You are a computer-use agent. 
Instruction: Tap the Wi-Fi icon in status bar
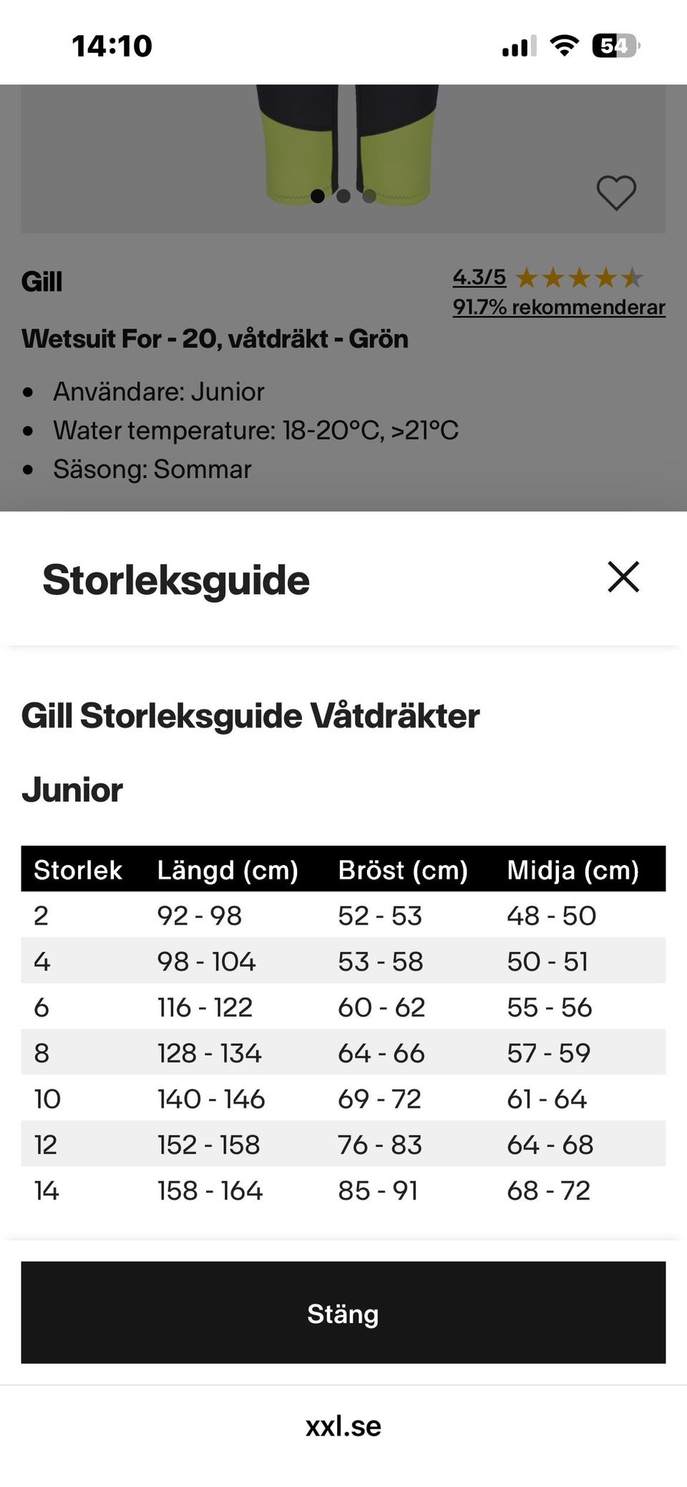pyautogui.click(x=564, y=47)
